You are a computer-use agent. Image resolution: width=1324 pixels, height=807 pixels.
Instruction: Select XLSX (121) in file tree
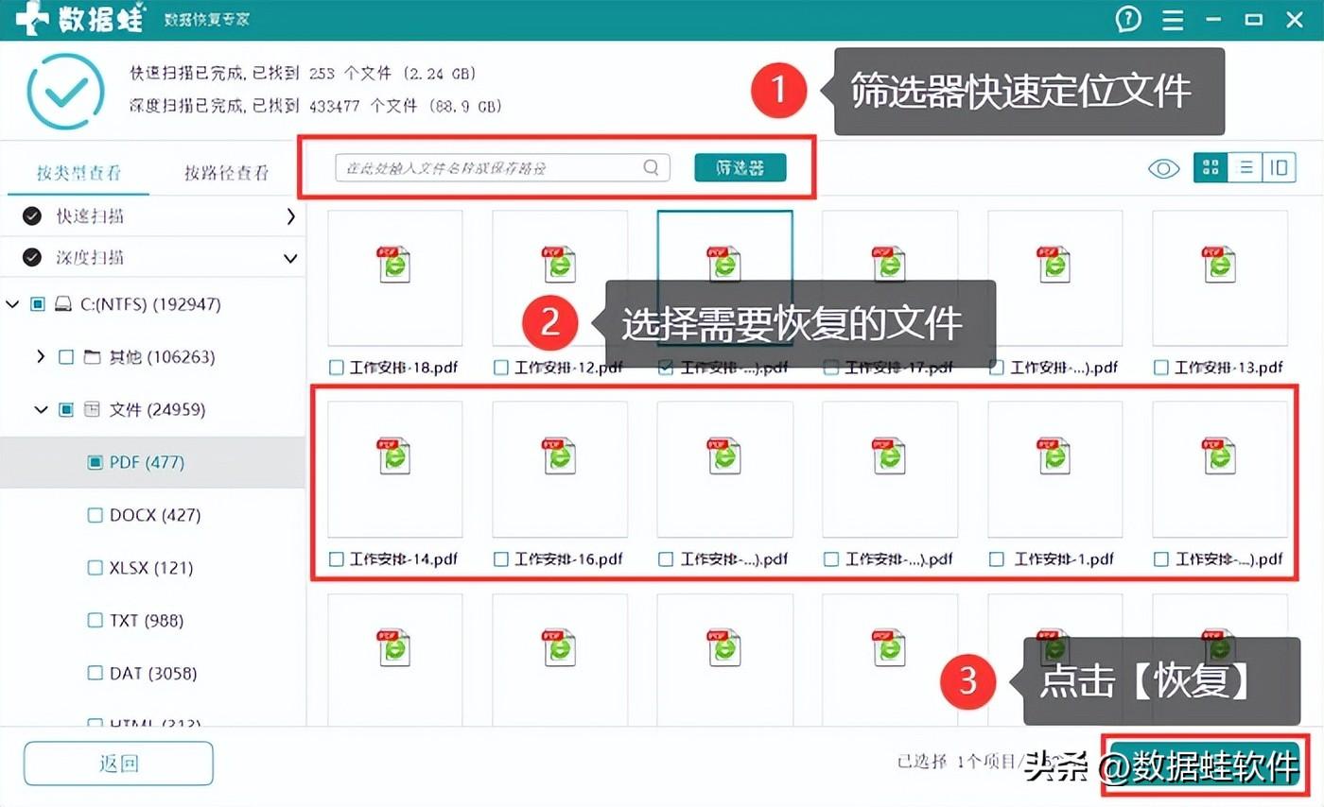tap(152, 568)
